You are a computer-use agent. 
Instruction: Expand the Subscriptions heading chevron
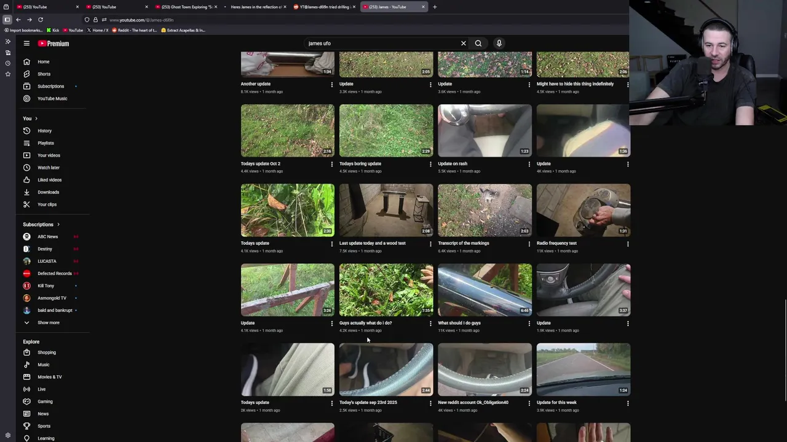pyautogui.click(x=58, y=225)
